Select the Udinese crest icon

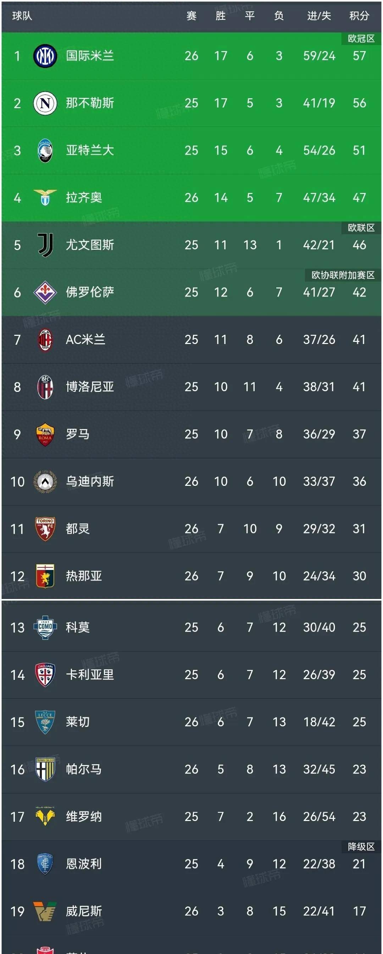tap(45, 482)
